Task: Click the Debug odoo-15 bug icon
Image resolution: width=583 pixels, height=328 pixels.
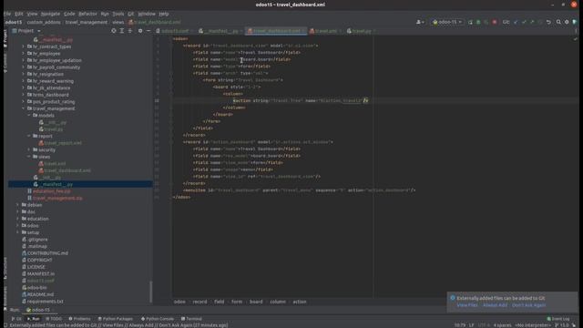Action: click(478, 22)
